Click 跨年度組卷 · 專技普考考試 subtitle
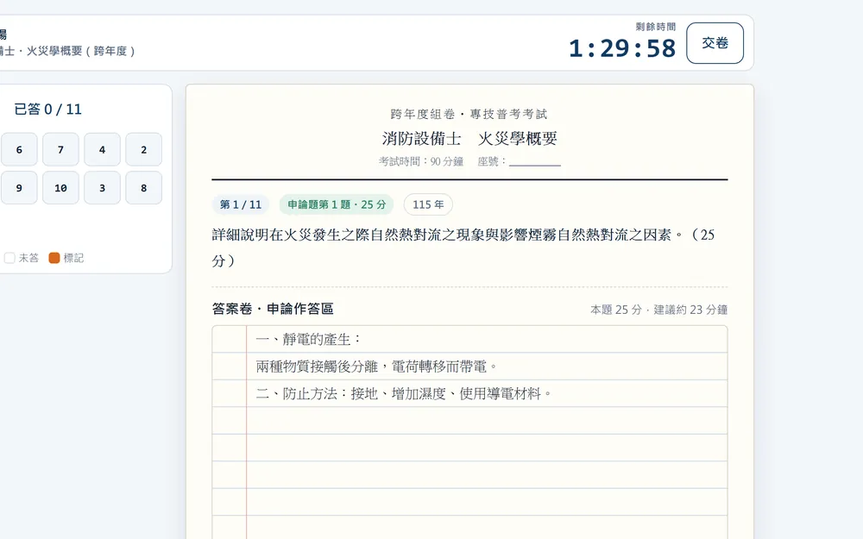 (469, 114)
